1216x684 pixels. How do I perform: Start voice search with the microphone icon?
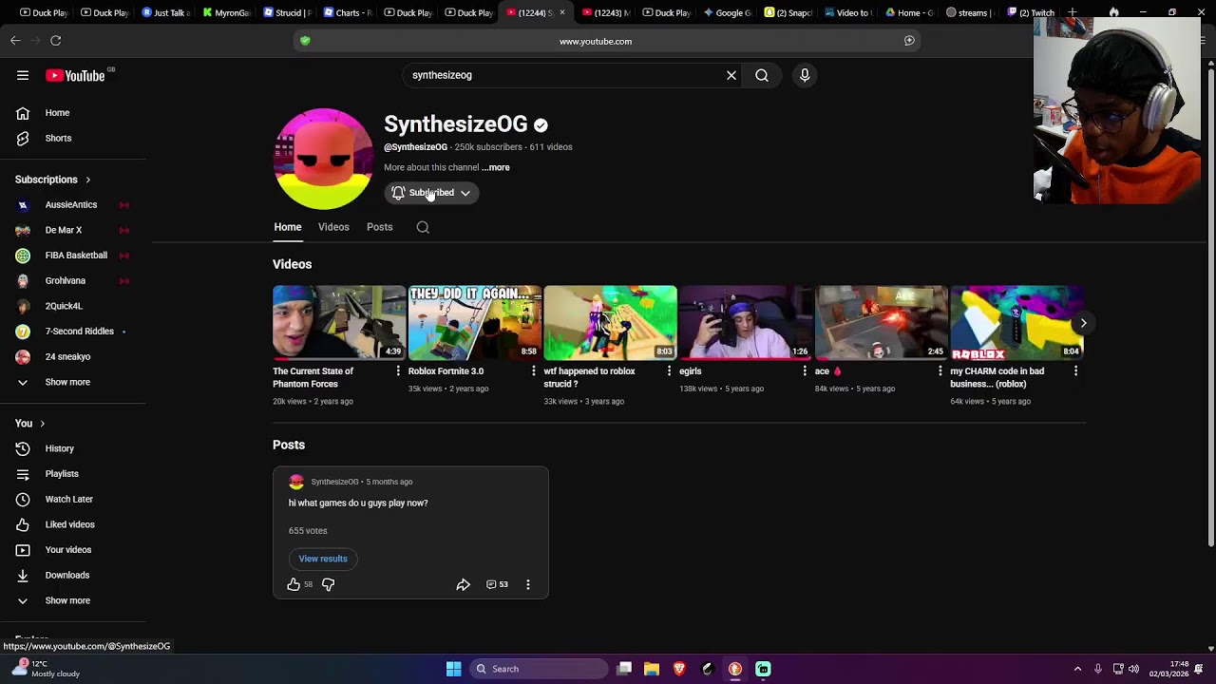805,75
